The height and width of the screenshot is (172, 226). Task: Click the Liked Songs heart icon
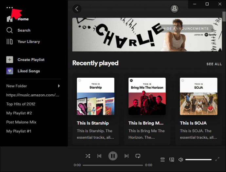pos(9,71)
